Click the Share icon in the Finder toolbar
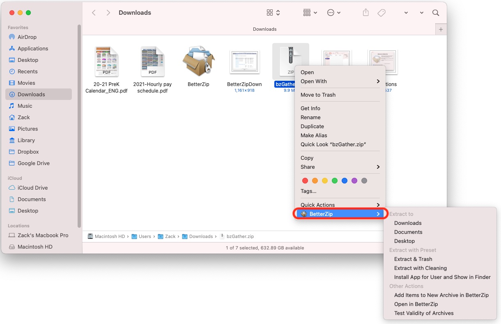This screenshot has width=501, height=324. pyautogui.click(x=366, y=13)
